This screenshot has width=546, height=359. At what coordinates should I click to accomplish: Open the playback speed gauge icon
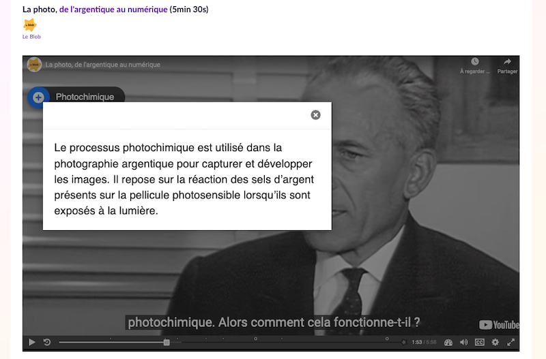(448, 342)
